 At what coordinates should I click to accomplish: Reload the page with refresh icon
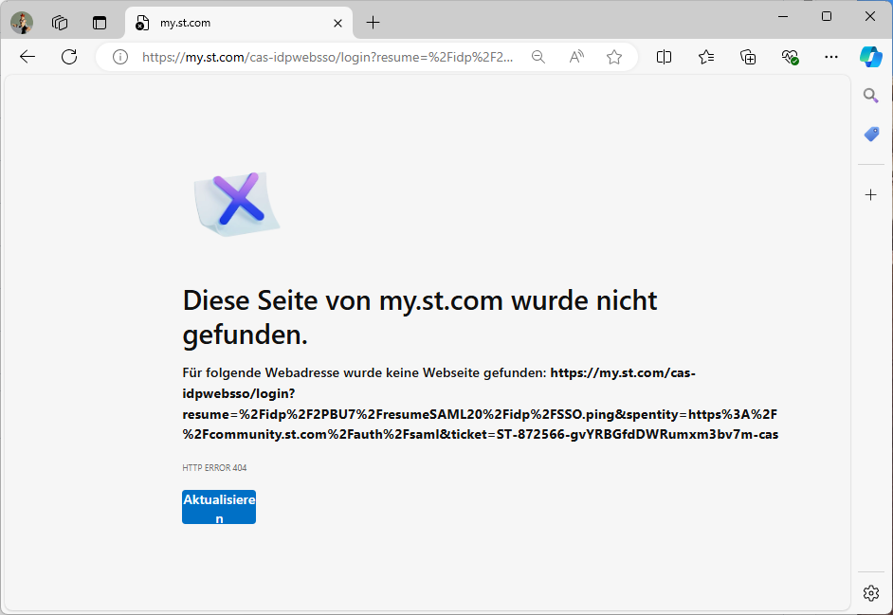coord(69,56)
